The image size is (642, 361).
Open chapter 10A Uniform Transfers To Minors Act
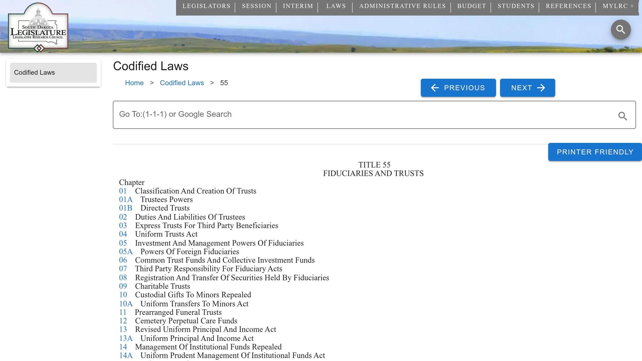pos(126,304)
